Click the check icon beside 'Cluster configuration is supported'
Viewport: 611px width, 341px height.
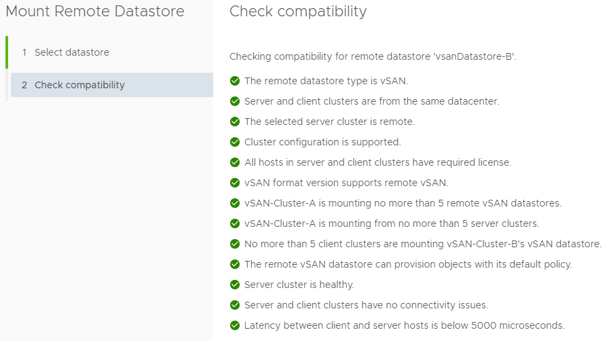pyautogui.click(x=235, y=142)
